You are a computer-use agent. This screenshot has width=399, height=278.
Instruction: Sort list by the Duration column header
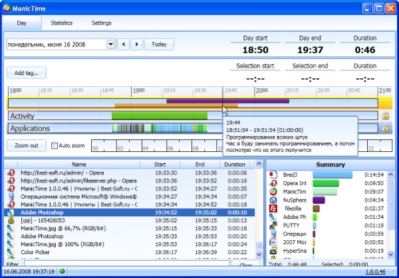tap(234, 164)
